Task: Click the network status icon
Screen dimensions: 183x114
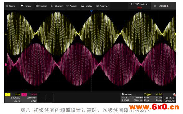Action: (x=174, y=95)
